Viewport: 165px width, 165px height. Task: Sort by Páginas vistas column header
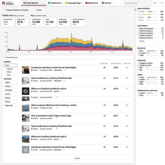pyautogui.click(x=104, y=63)
